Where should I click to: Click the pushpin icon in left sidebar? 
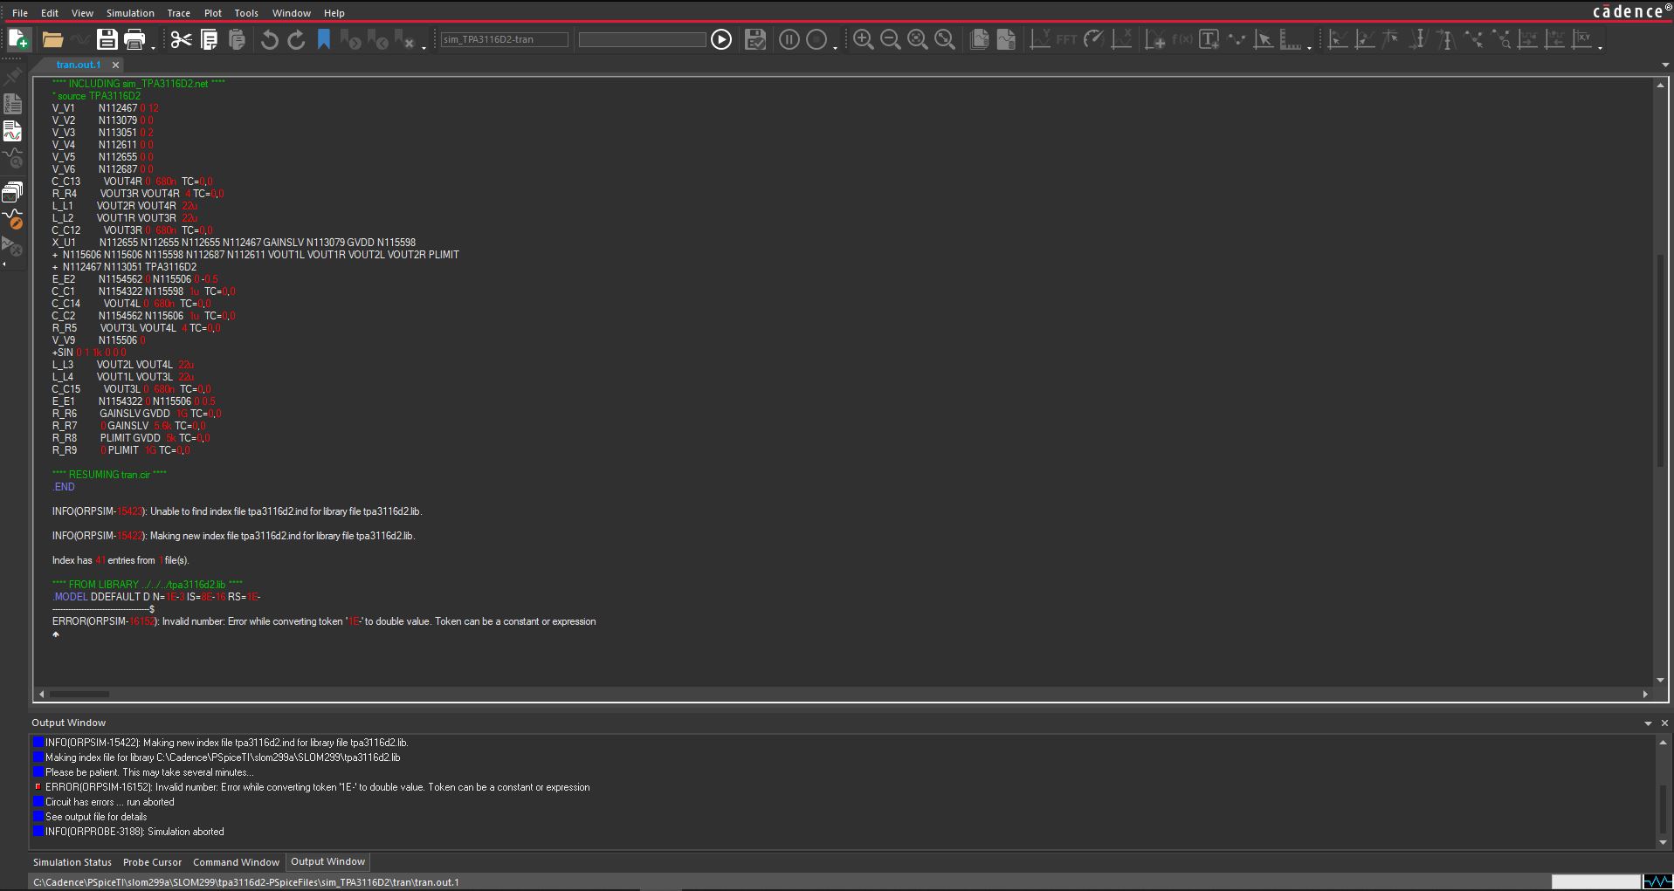pos(12,77)
